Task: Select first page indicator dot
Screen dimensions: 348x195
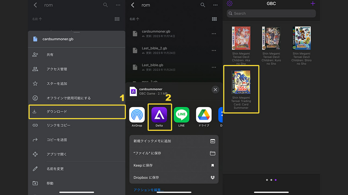Action: (267, 180)
